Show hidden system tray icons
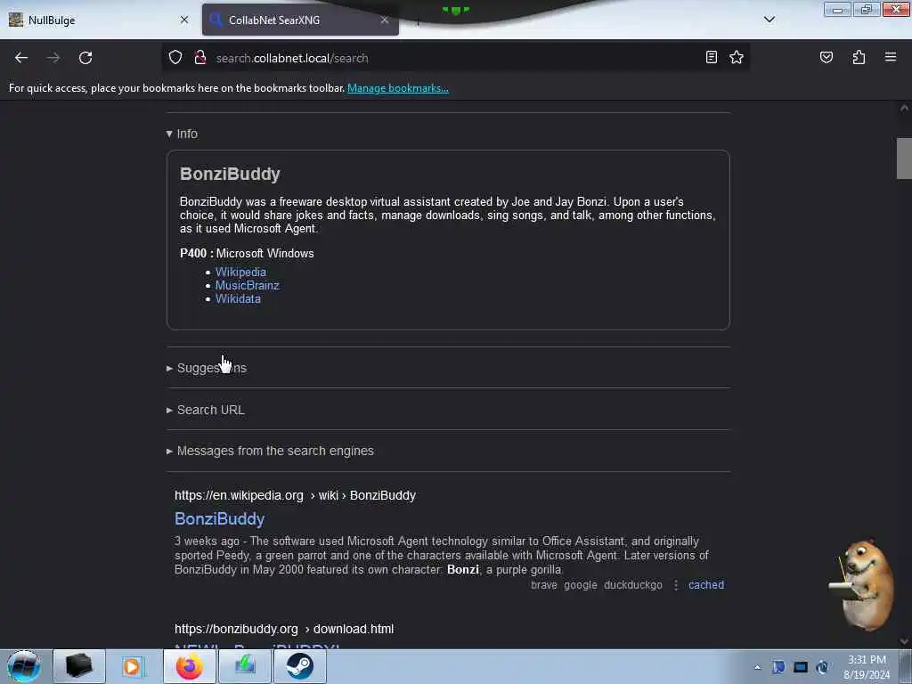The width and height of the screenshot is (912, 684). [x=757, y=667]
